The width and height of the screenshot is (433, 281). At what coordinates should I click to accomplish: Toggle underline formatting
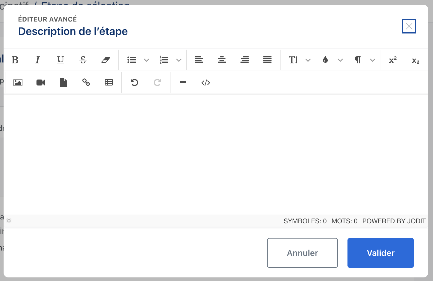(60, 60)
